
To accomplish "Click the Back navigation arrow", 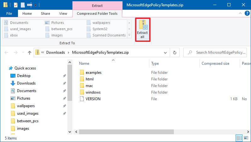I will tap(6, 52).
